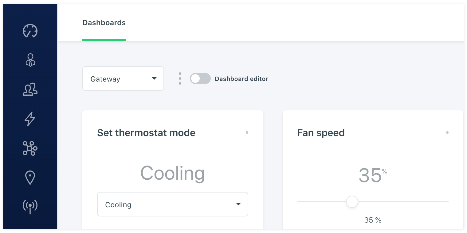Click the Fan speed slider handle
Image resolution: width=467 pixels, height=233 pixels.
[x=352, y=202]
